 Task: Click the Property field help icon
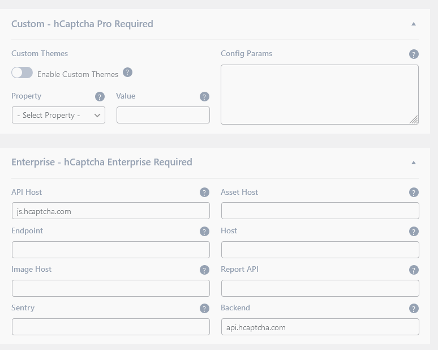[100, 97]
